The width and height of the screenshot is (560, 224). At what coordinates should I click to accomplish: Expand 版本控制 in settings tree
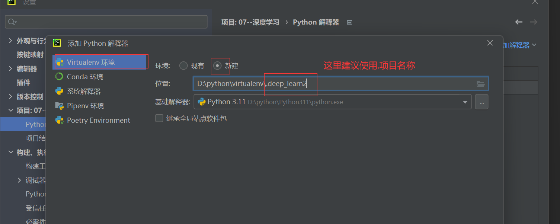pos(10,96)
